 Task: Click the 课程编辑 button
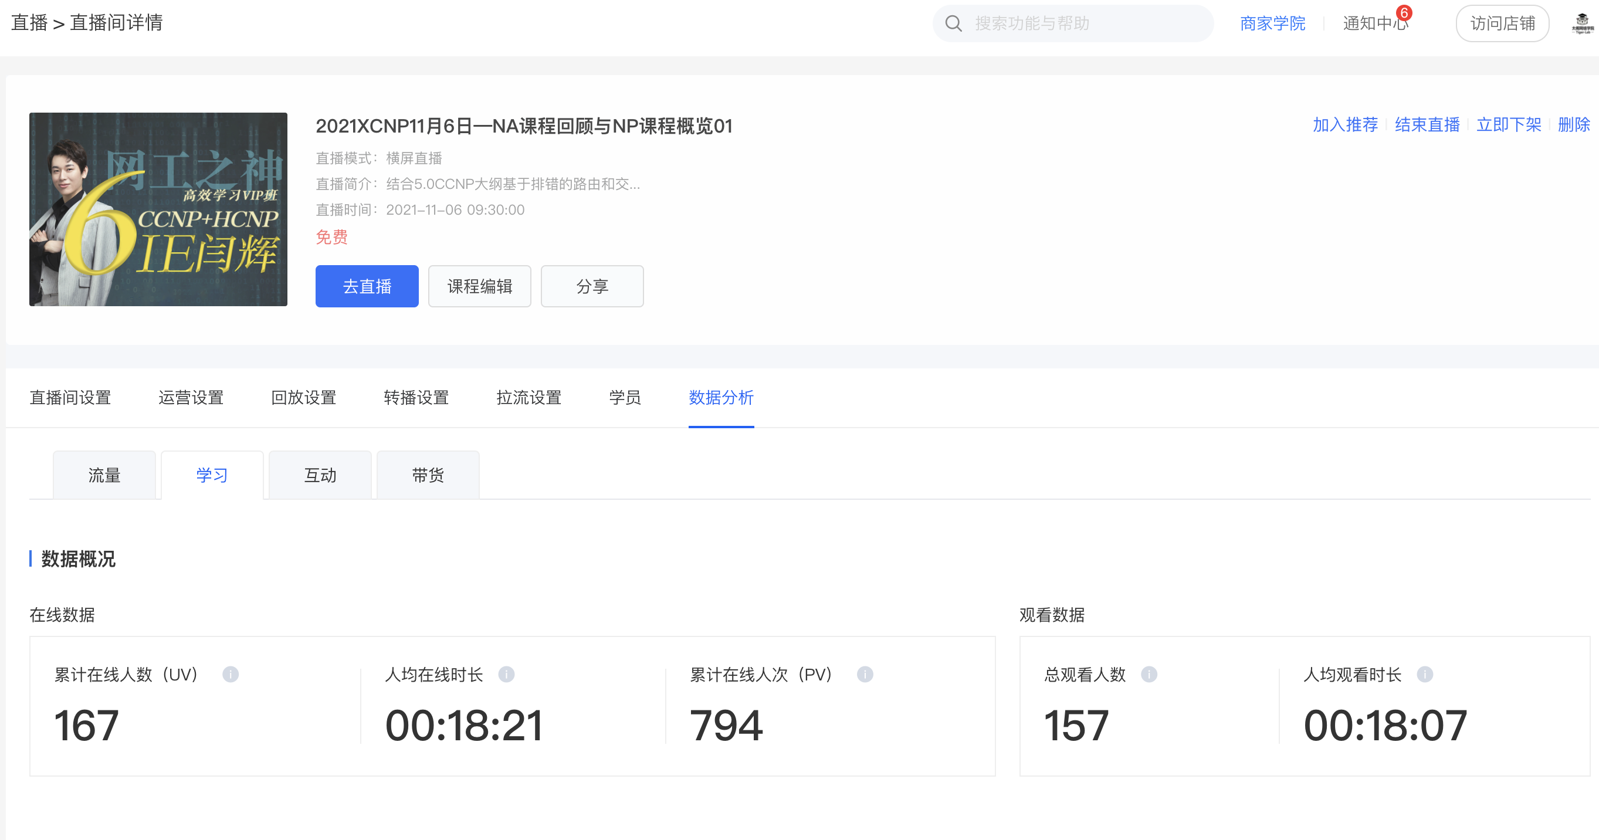[x=480, y=286]
